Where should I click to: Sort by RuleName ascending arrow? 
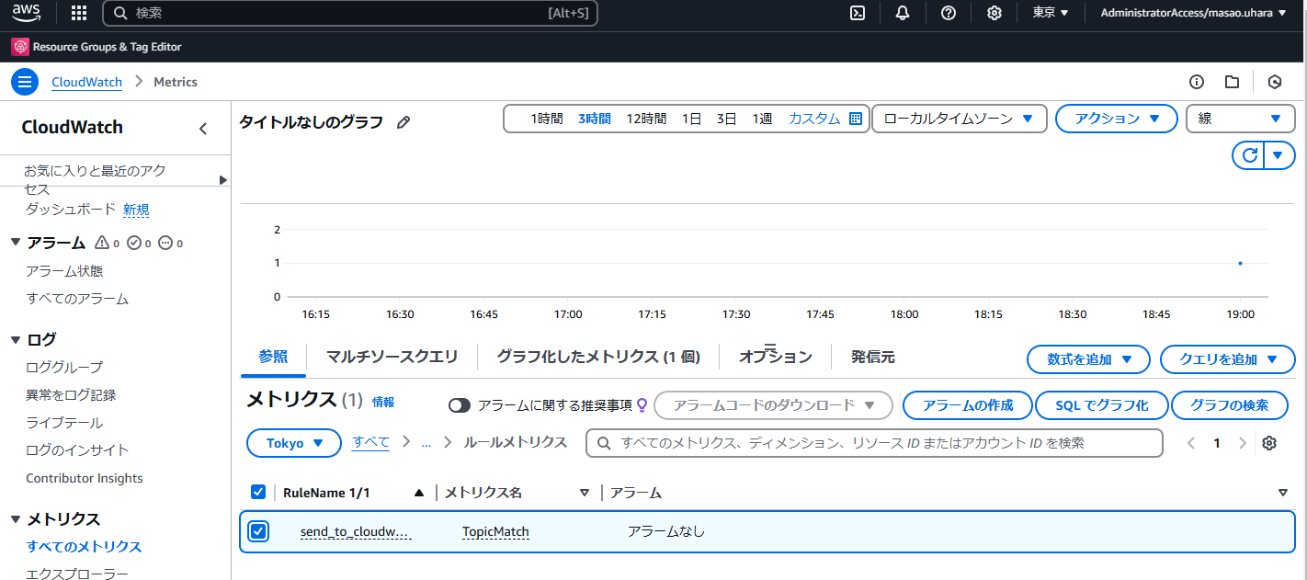[x=419, y=493]
